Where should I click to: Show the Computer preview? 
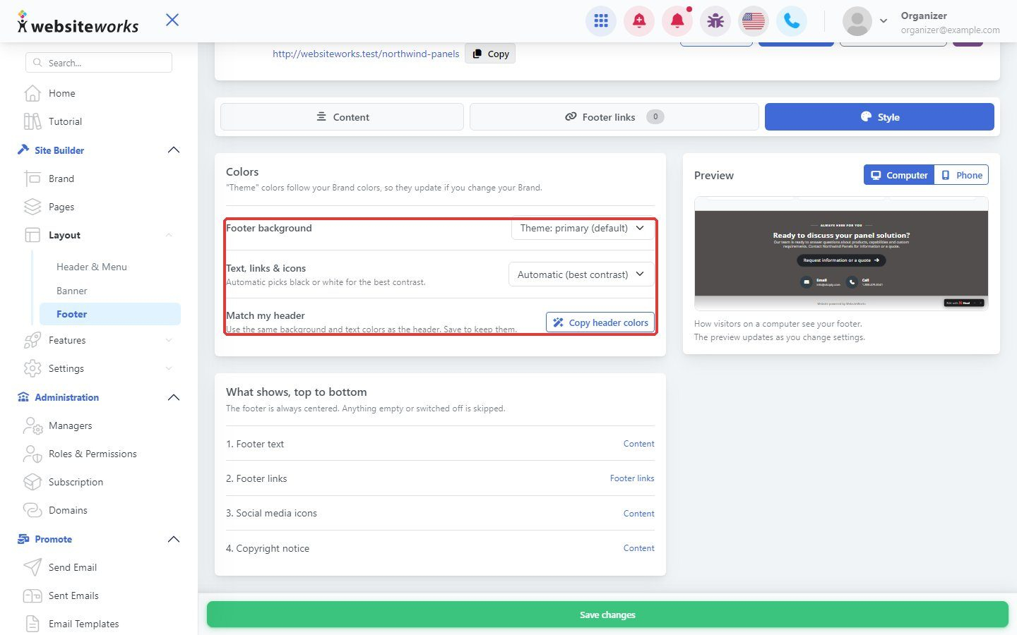tap(899, 175)
